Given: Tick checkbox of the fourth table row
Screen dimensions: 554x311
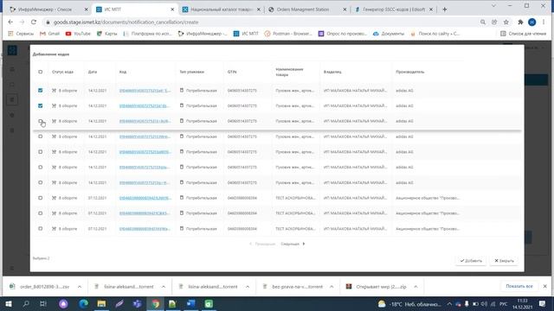Looking at the screenshot, I should 41,136.
